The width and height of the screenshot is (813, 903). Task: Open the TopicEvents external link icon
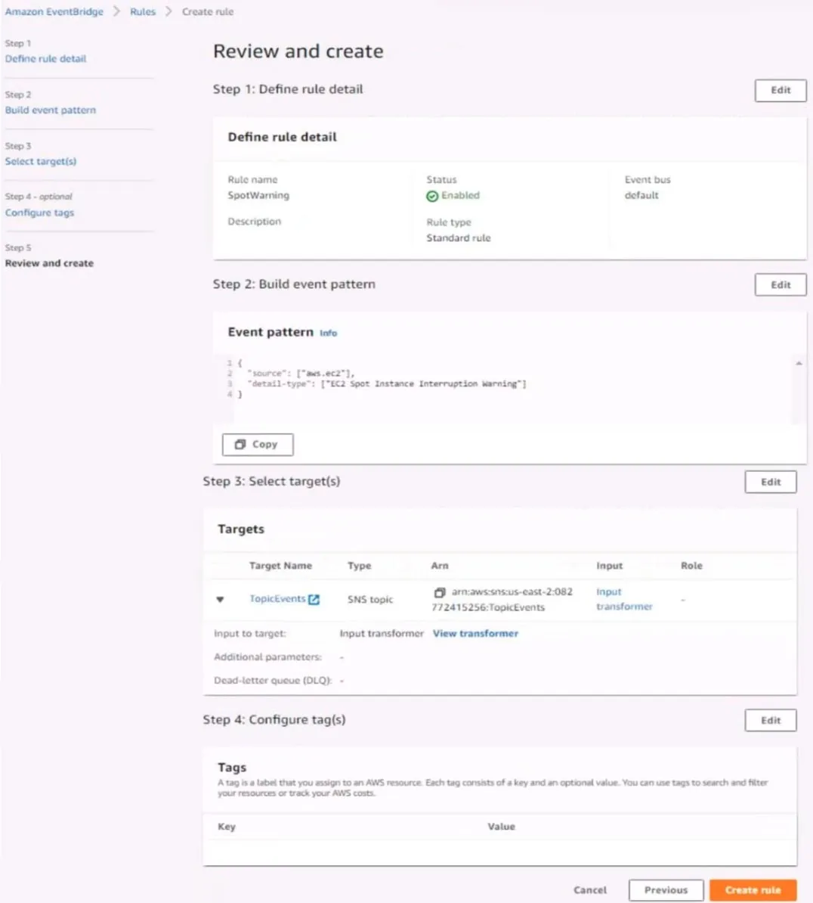click(314, 600)
